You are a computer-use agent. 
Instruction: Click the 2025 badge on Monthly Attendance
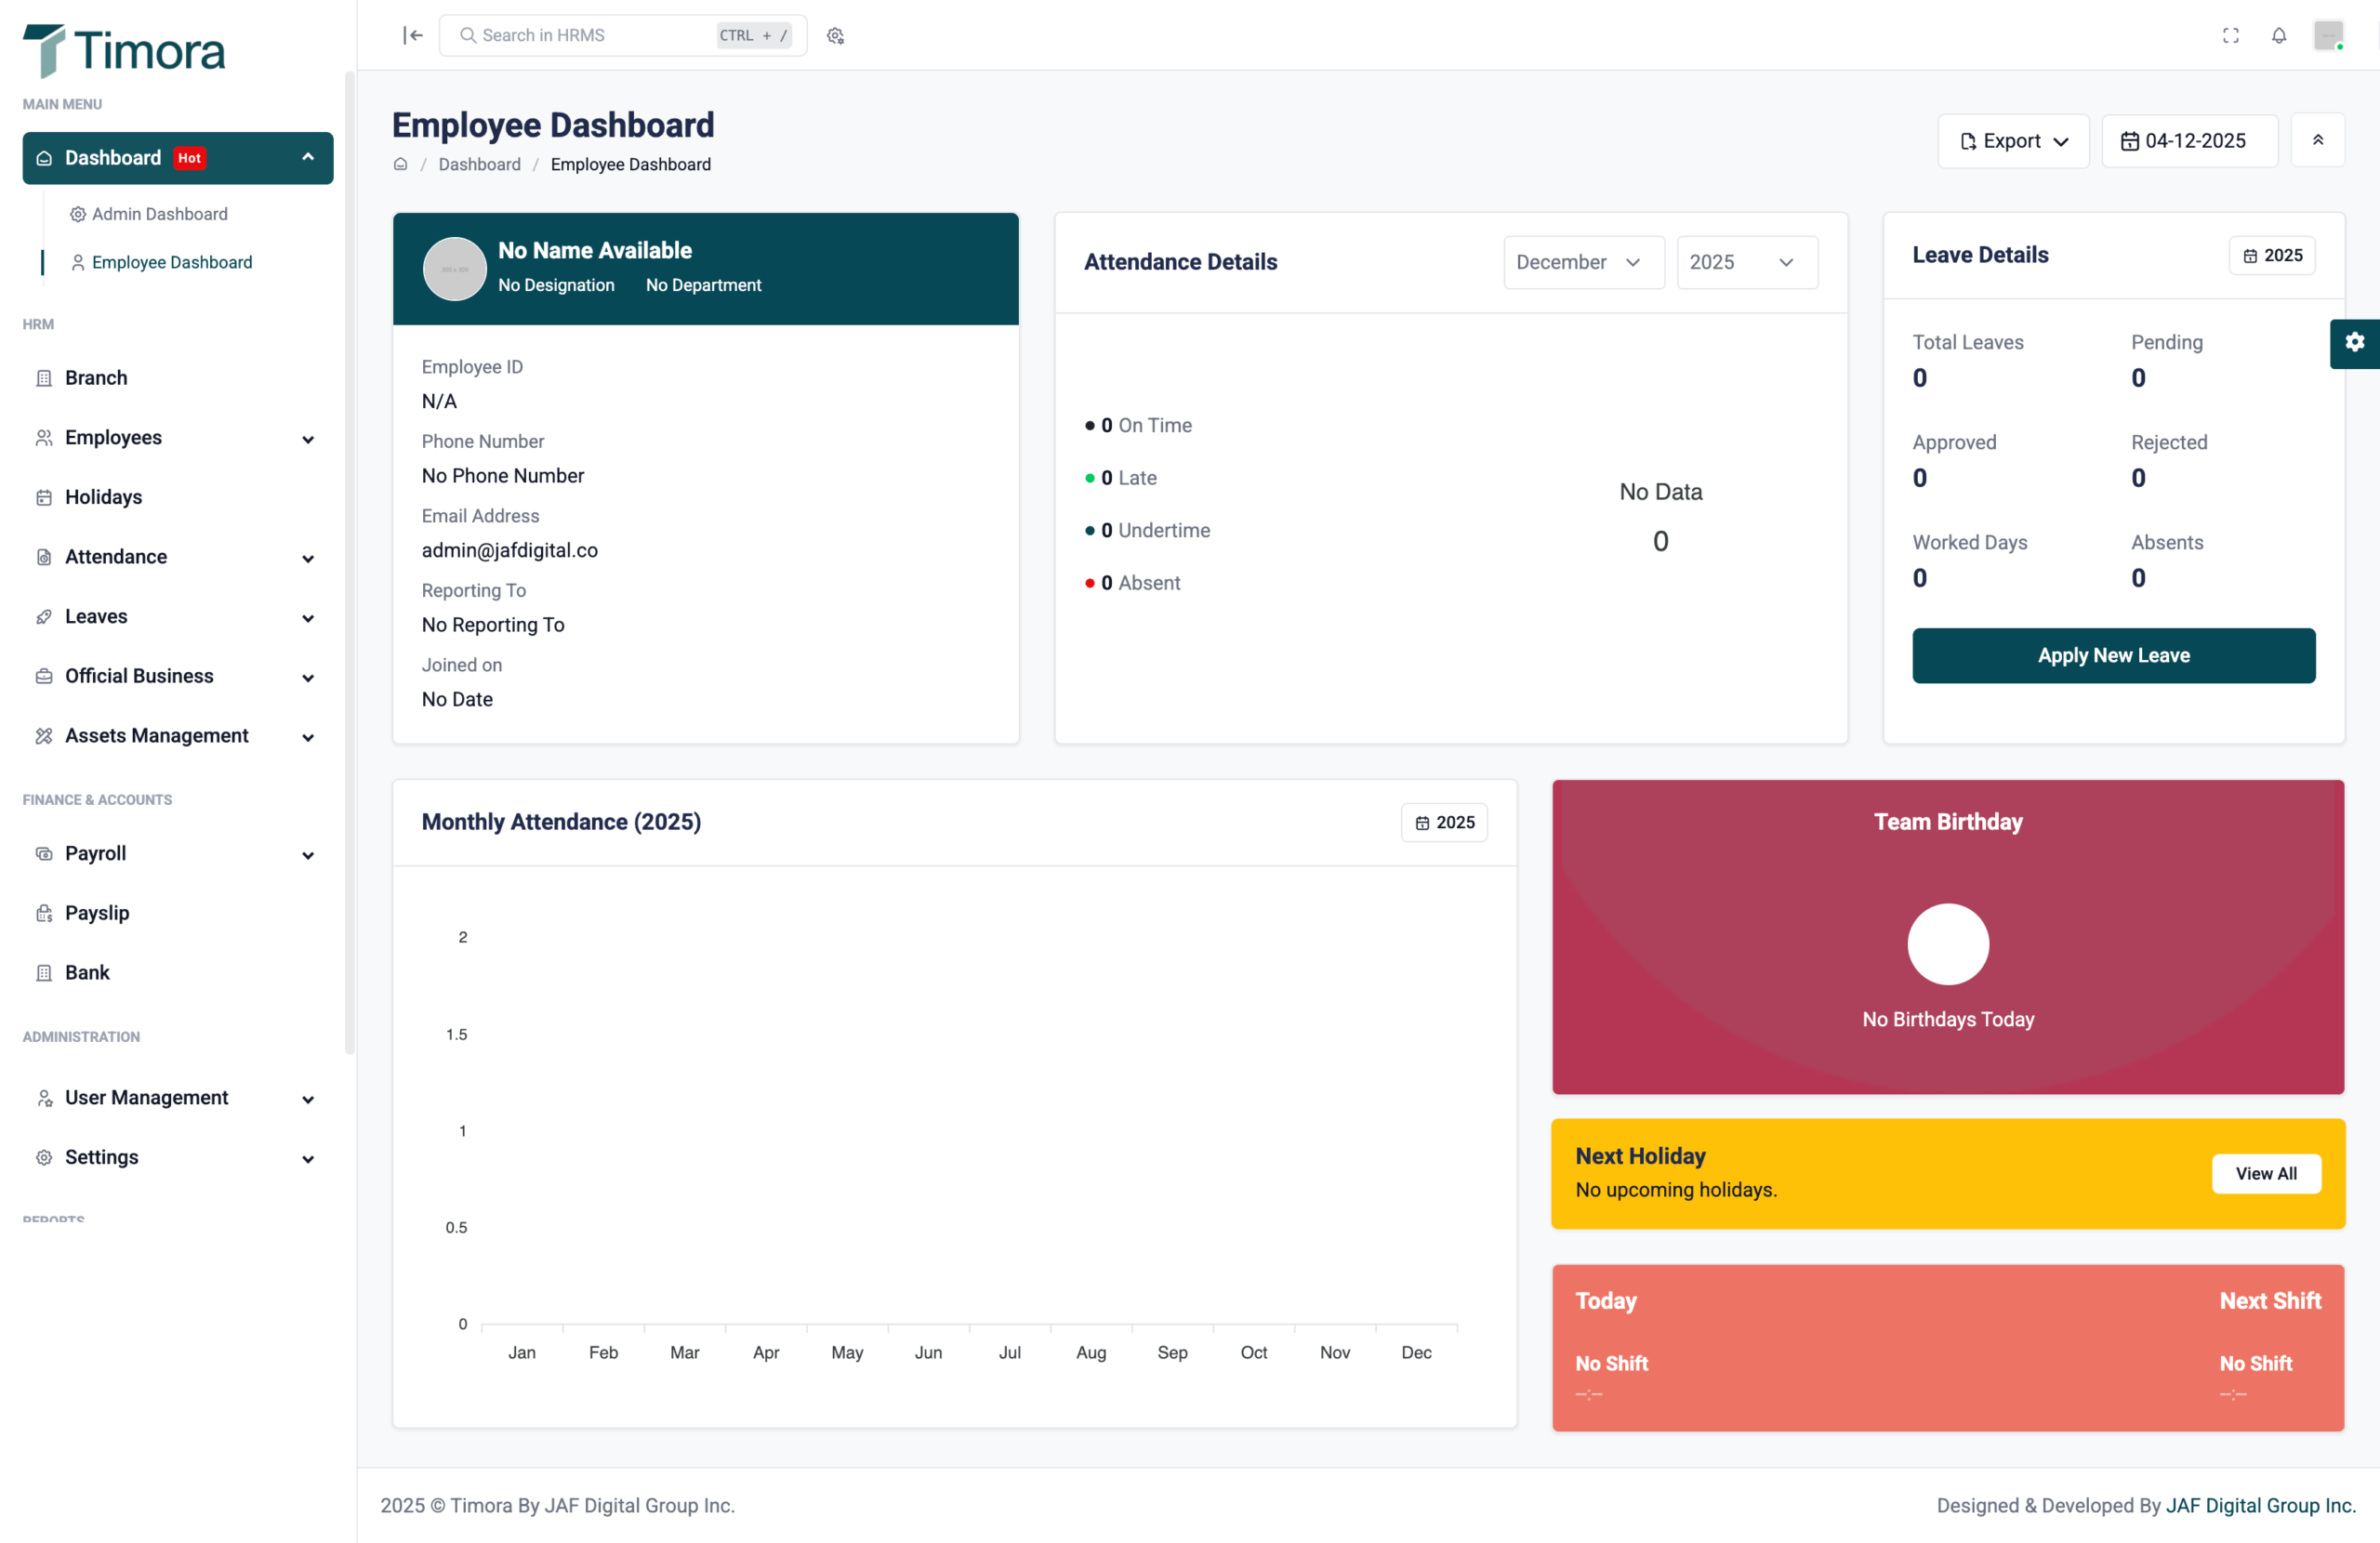1444,822
